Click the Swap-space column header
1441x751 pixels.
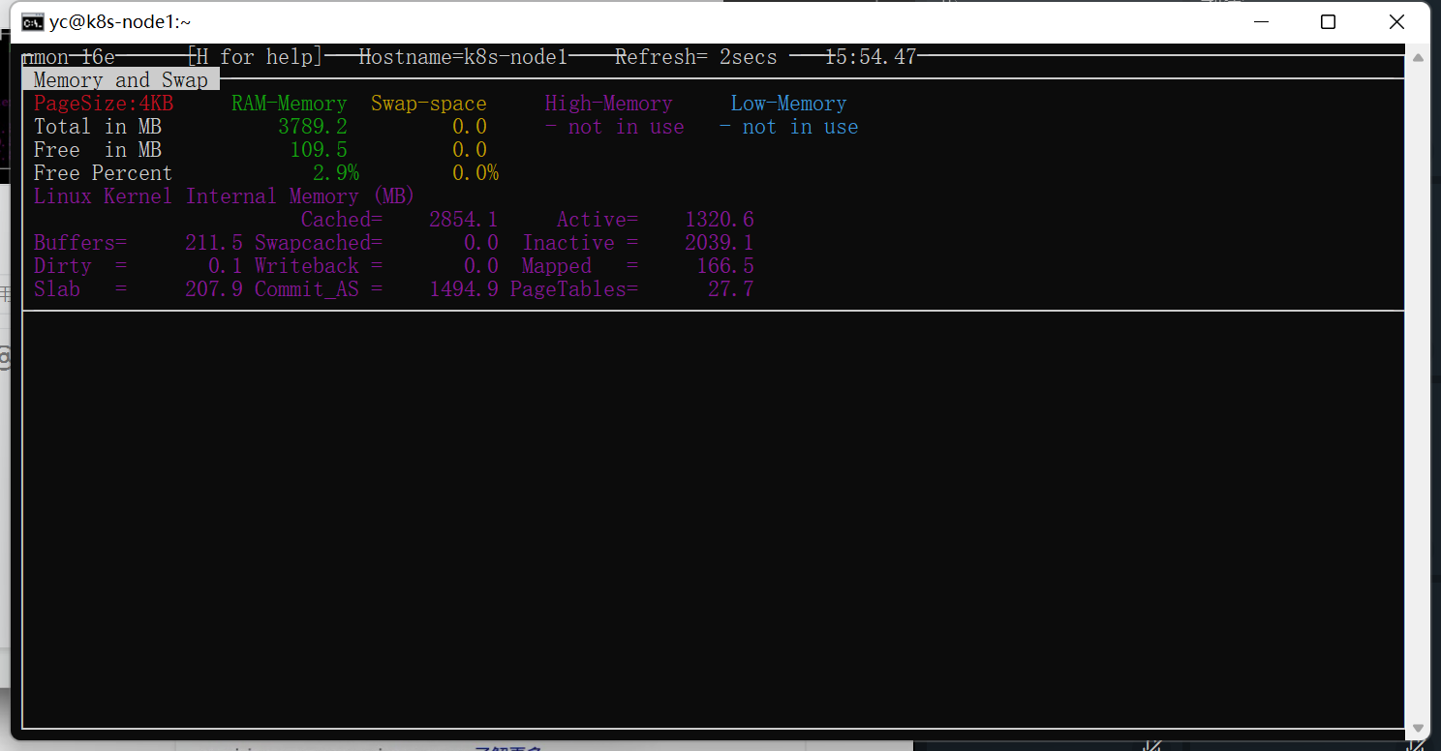point(428,104)
